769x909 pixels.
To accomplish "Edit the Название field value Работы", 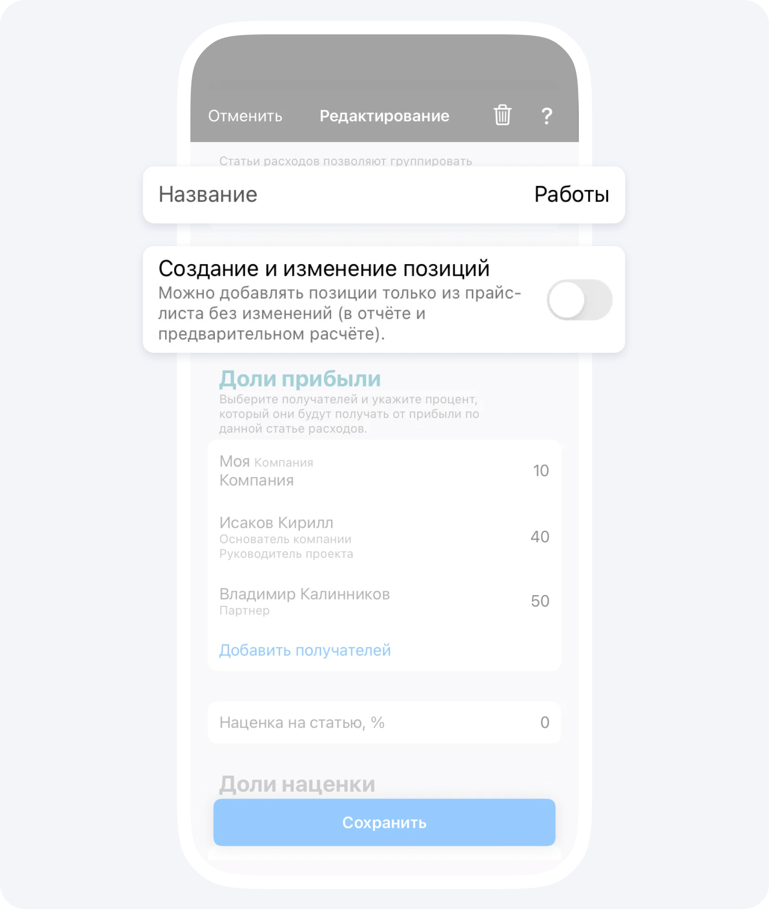I will point(571,194).
